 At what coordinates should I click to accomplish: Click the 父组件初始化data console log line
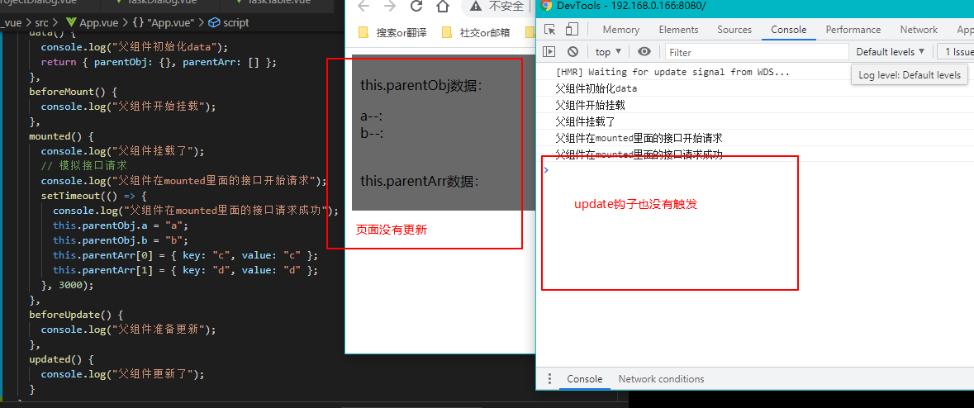tap(596, 88)
